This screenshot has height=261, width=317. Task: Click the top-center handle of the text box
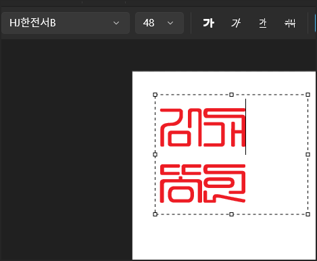pos(231,95)
